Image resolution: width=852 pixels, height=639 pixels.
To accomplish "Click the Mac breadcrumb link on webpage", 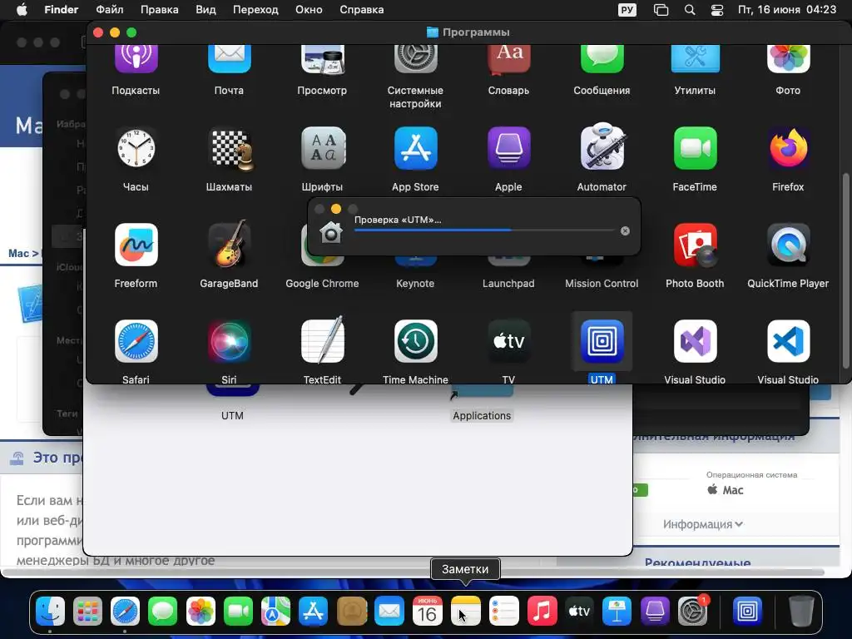I will (x=18, y=253).
